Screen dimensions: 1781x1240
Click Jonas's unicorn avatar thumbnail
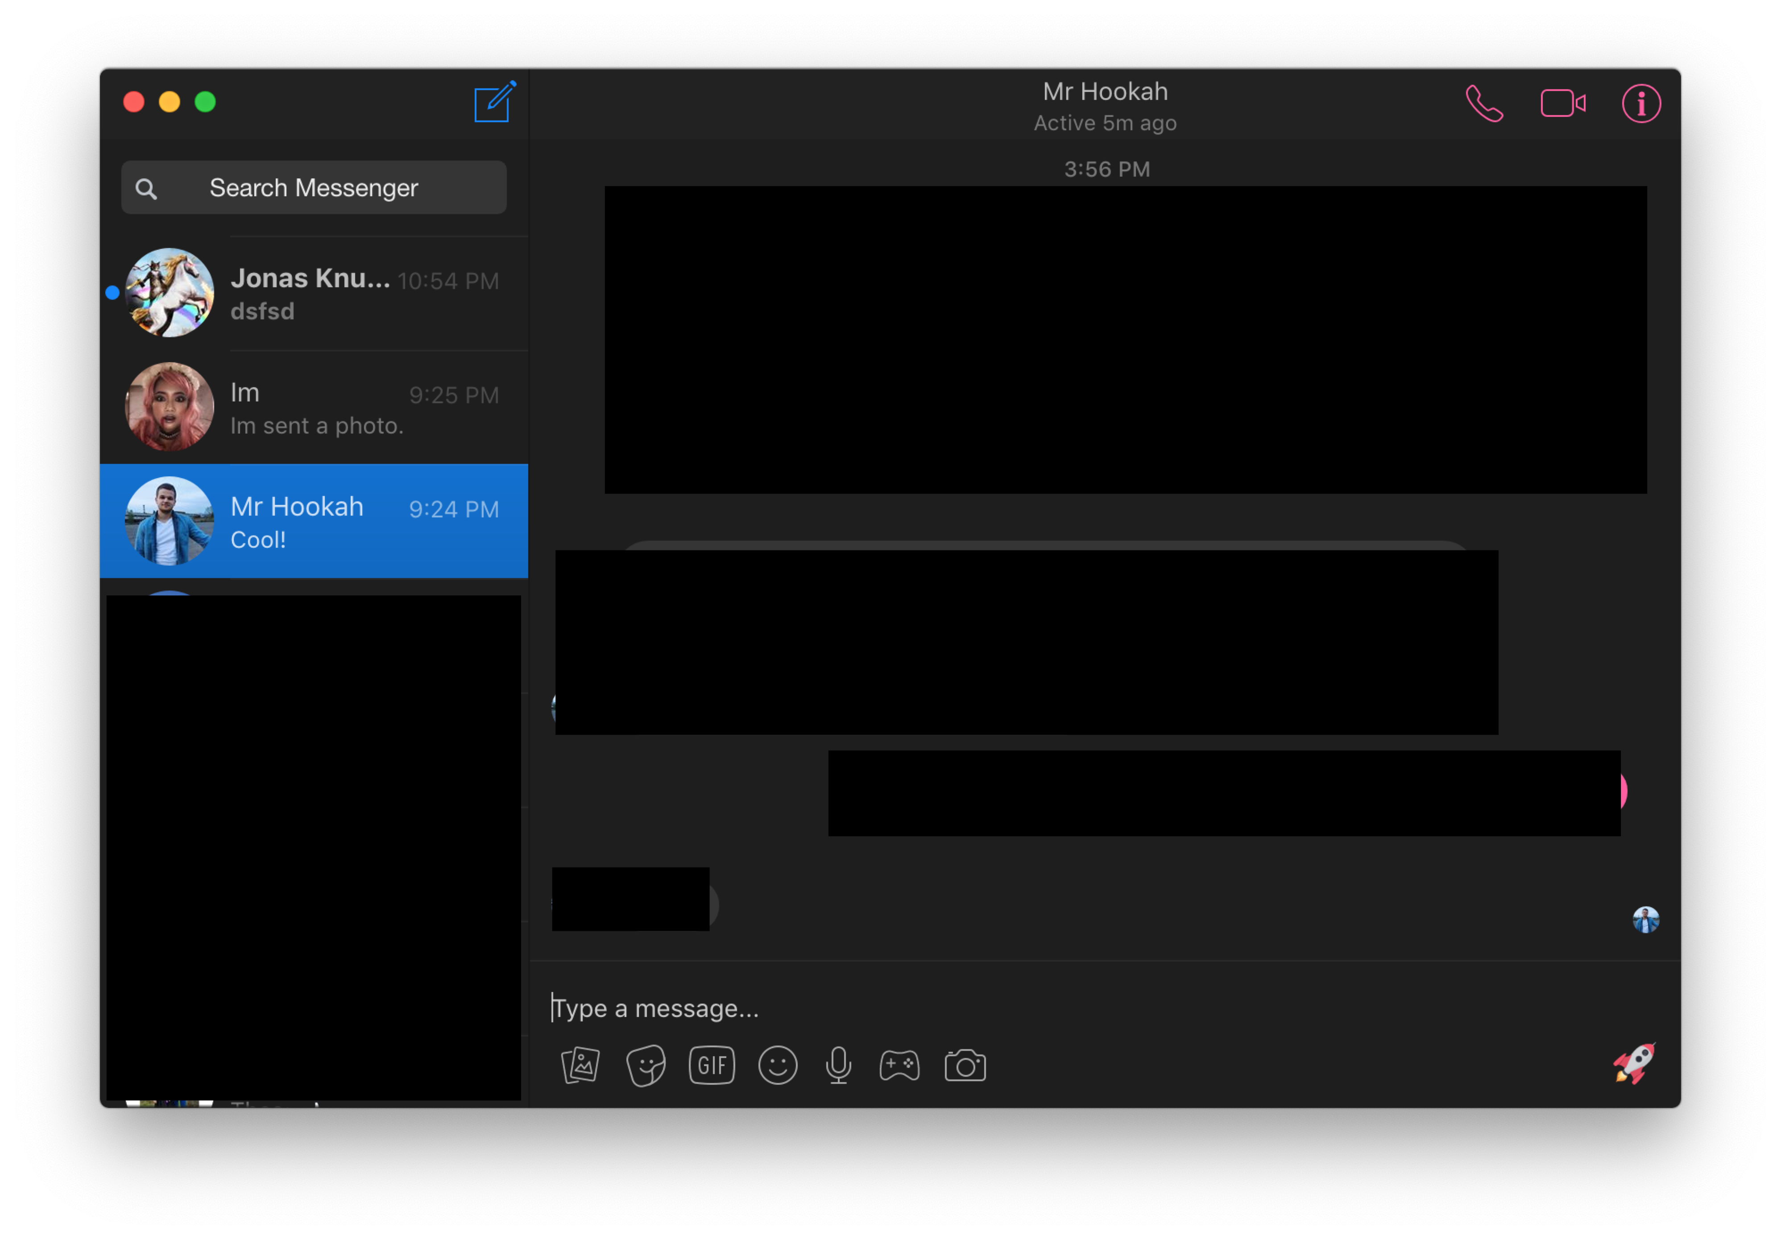(169, 293)
